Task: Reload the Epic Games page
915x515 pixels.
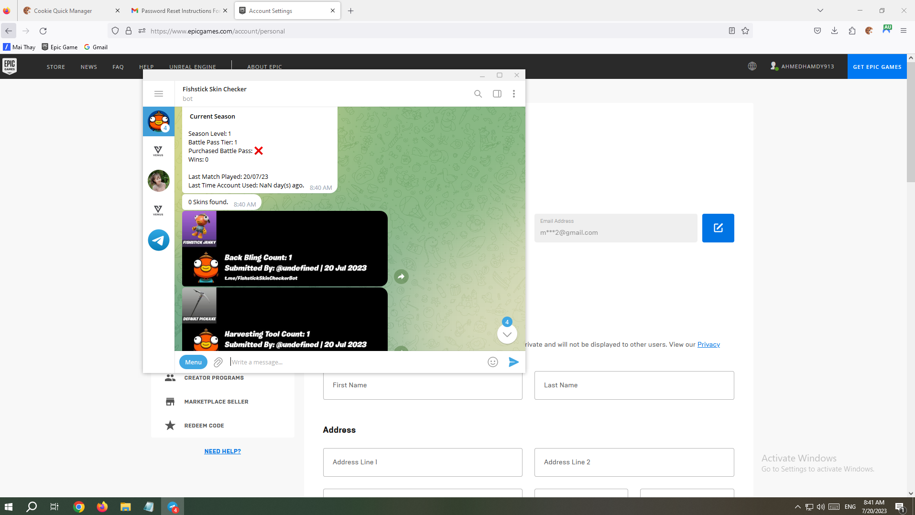Action: click(43, 31)
